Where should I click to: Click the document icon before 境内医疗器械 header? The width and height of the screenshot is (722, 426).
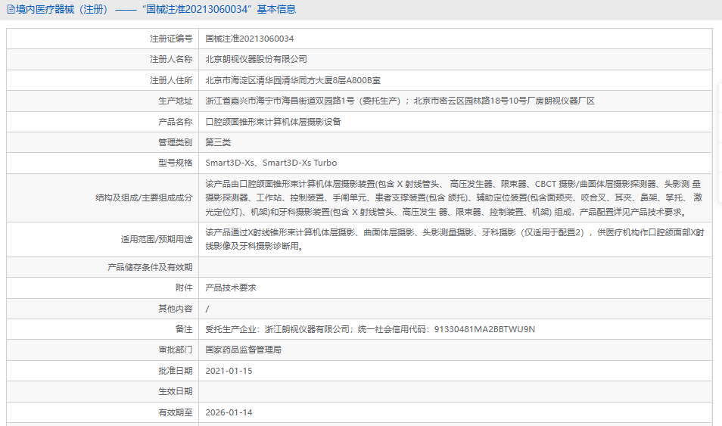pyautogui.click(x=11, y=9)
